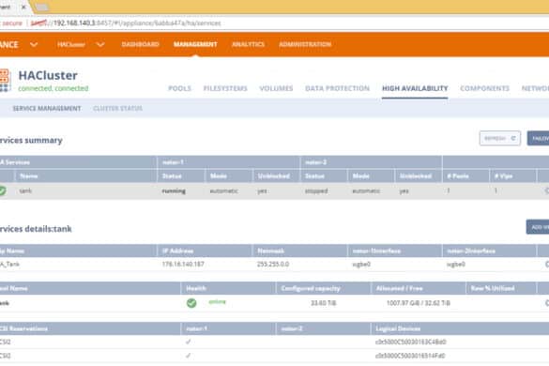Click the 'stopped' status for node-2
This screenshot has height=366, width=549.
(x=316, y=191)
